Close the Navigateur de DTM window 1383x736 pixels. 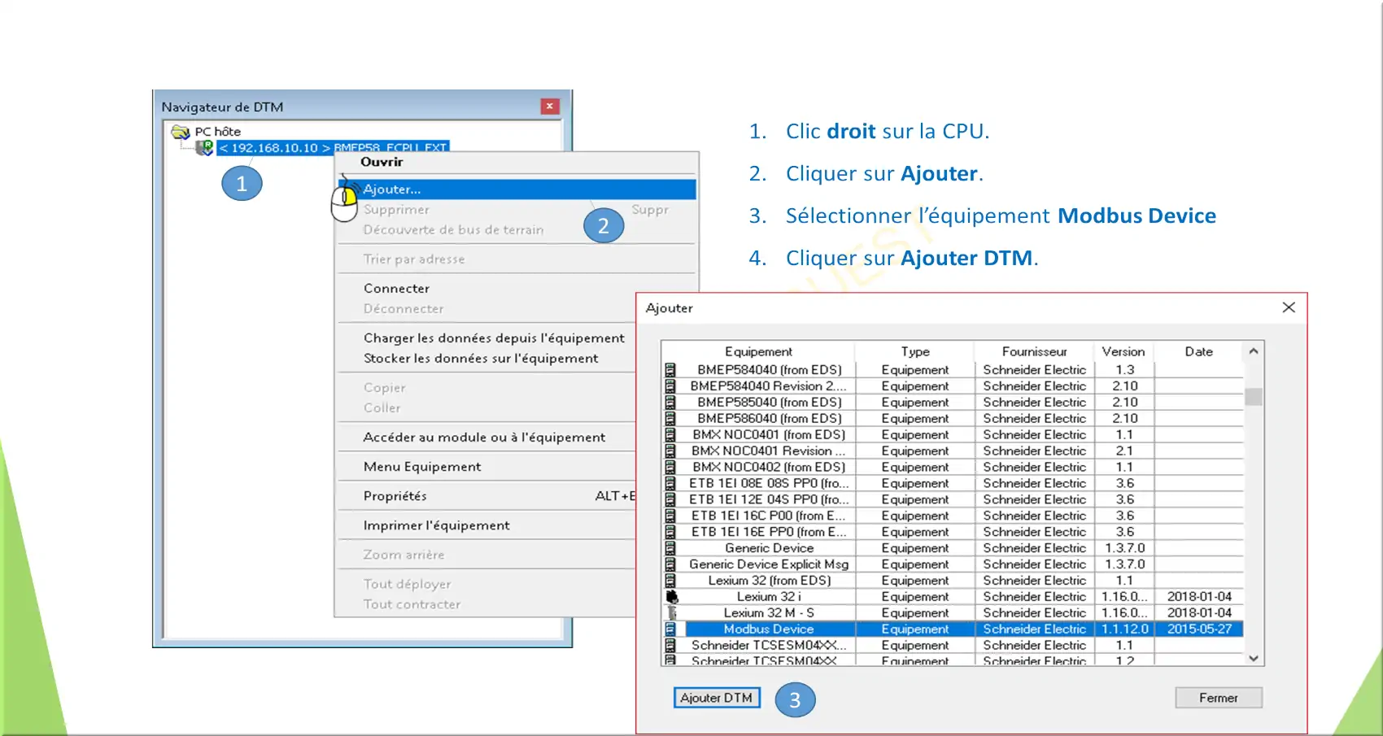coord(550,107)
